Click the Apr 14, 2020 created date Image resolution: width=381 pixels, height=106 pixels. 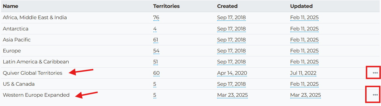232,73
